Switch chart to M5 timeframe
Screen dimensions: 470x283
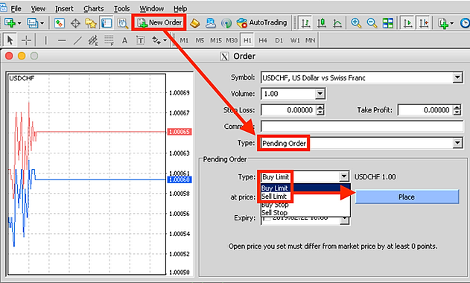pos(200,40)
